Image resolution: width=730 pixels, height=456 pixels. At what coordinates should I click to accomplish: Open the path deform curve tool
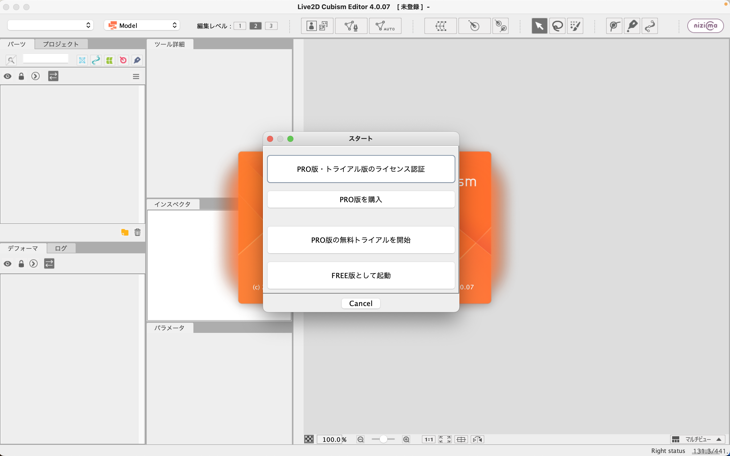(650, 26)
